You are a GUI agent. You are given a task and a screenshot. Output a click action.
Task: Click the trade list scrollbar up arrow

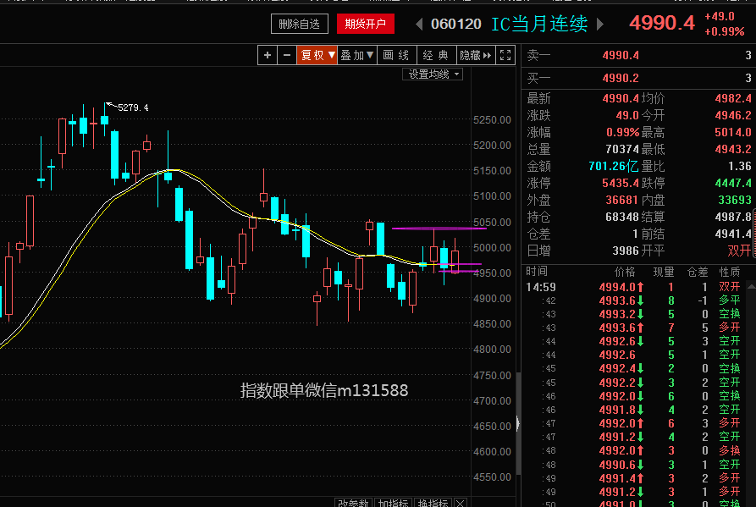[751, 287]
